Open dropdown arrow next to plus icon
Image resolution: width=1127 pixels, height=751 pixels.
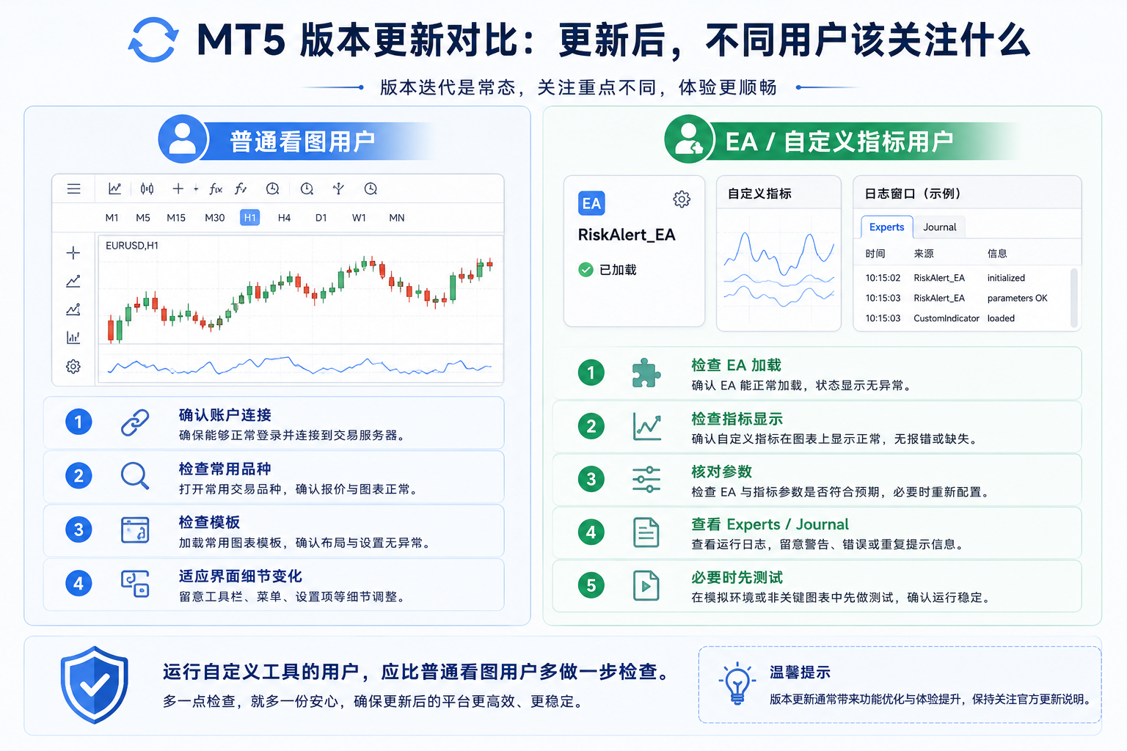pyautogui.click(x=196, y=189)
